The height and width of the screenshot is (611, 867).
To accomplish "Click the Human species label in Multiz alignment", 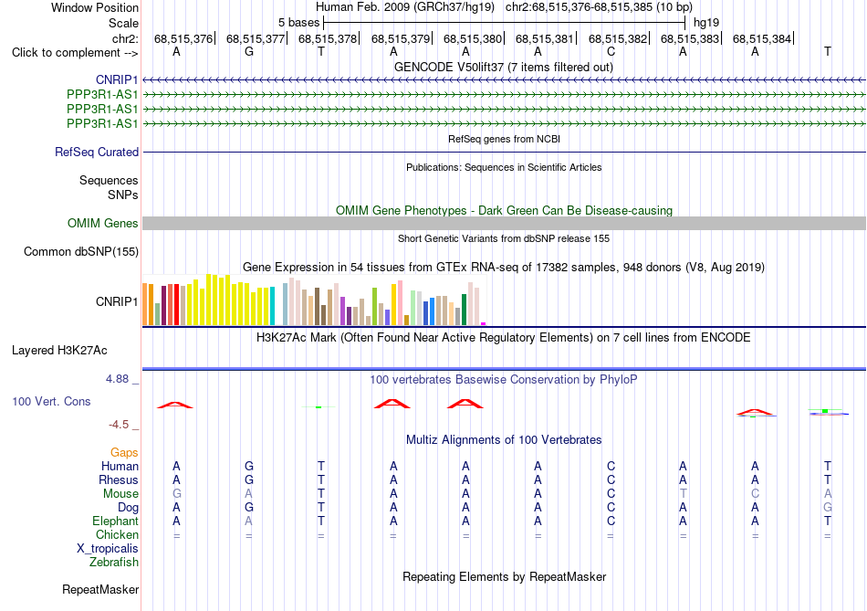I will tap(120, 467).
